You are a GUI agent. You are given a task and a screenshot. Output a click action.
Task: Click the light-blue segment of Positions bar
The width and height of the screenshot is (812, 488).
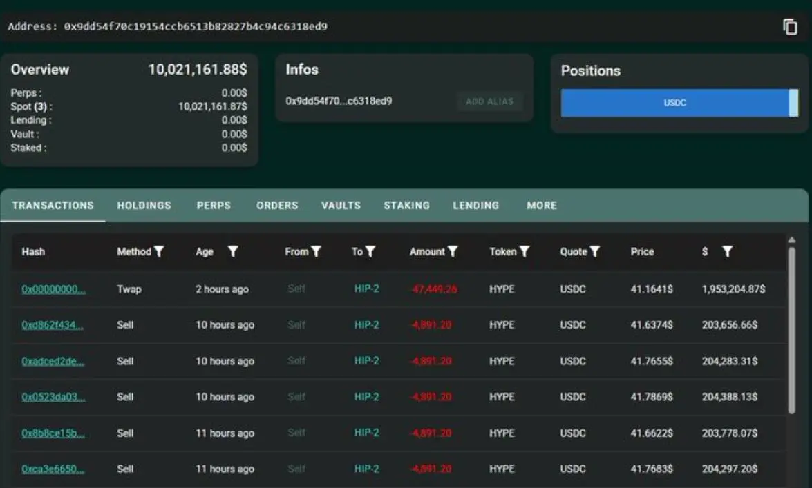[793, 103]
